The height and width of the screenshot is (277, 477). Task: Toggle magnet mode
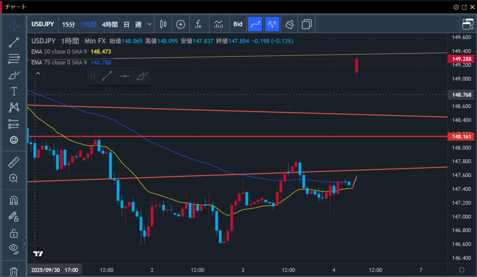click(14, 201)
